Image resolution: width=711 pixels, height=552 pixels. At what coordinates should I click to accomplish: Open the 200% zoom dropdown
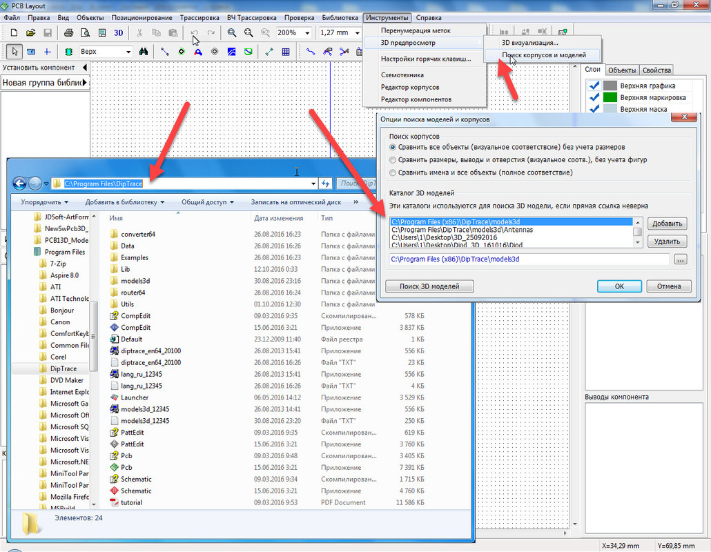[x=307, y=32]
